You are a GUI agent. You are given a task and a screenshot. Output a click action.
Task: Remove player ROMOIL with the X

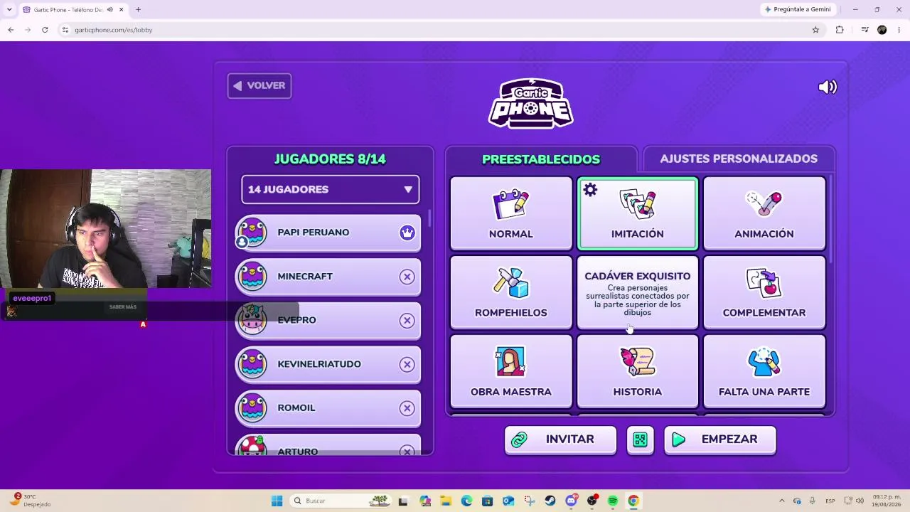click(x=407, y=408)
